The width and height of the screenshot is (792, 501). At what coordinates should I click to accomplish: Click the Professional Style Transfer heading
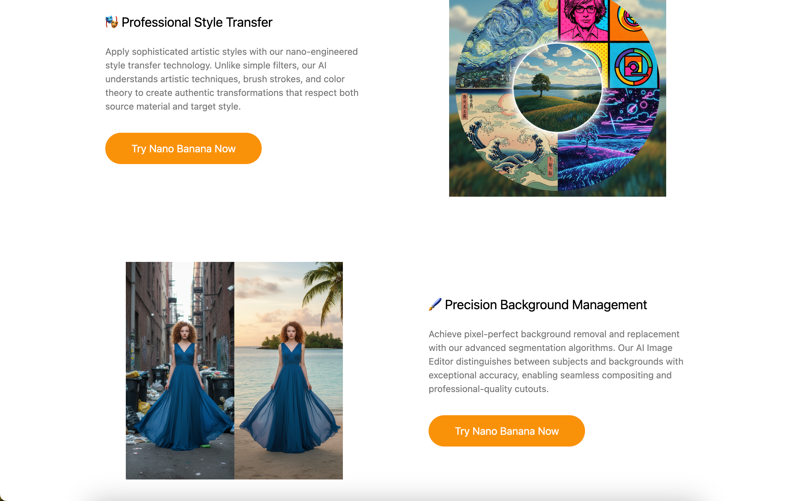(197, 22)
